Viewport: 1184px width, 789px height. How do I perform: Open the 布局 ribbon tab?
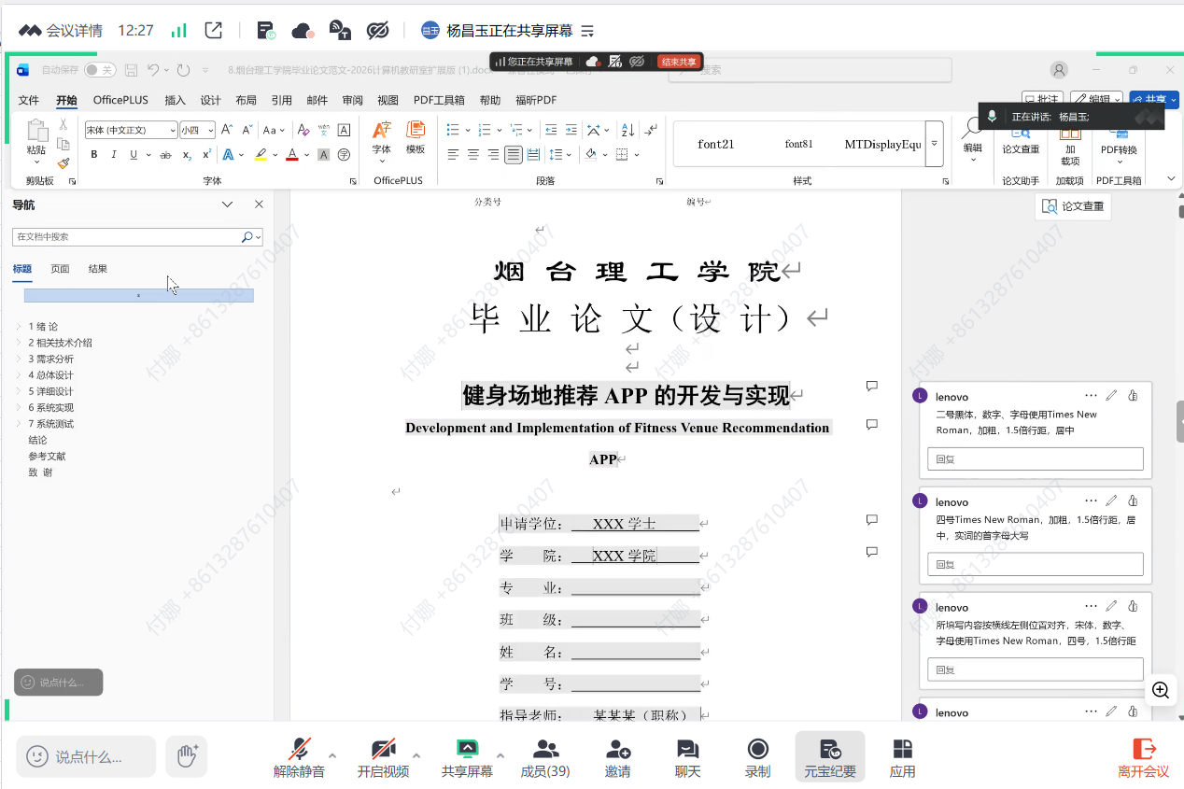click(x=246, y=100)
